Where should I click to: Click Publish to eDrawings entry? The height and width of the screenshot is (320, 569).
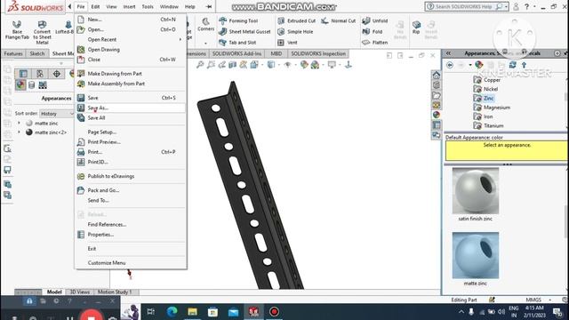110,176
